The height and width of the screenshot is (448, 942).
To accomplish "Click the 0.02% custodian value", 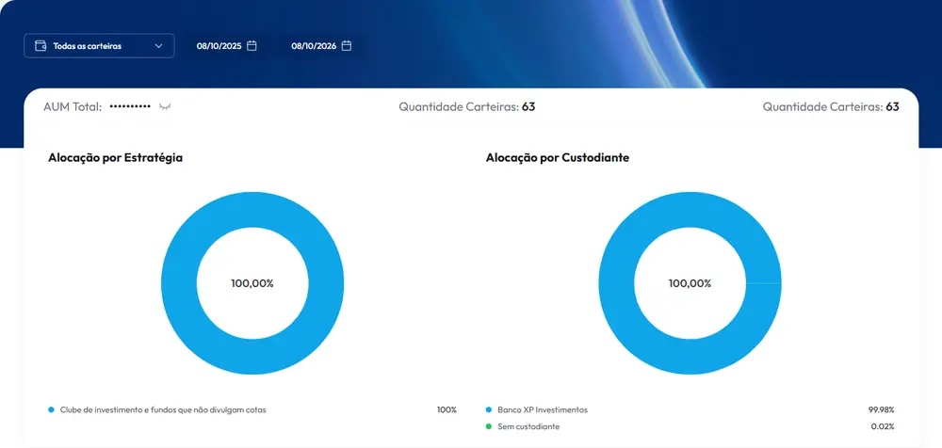I will [x=883, y=426].
